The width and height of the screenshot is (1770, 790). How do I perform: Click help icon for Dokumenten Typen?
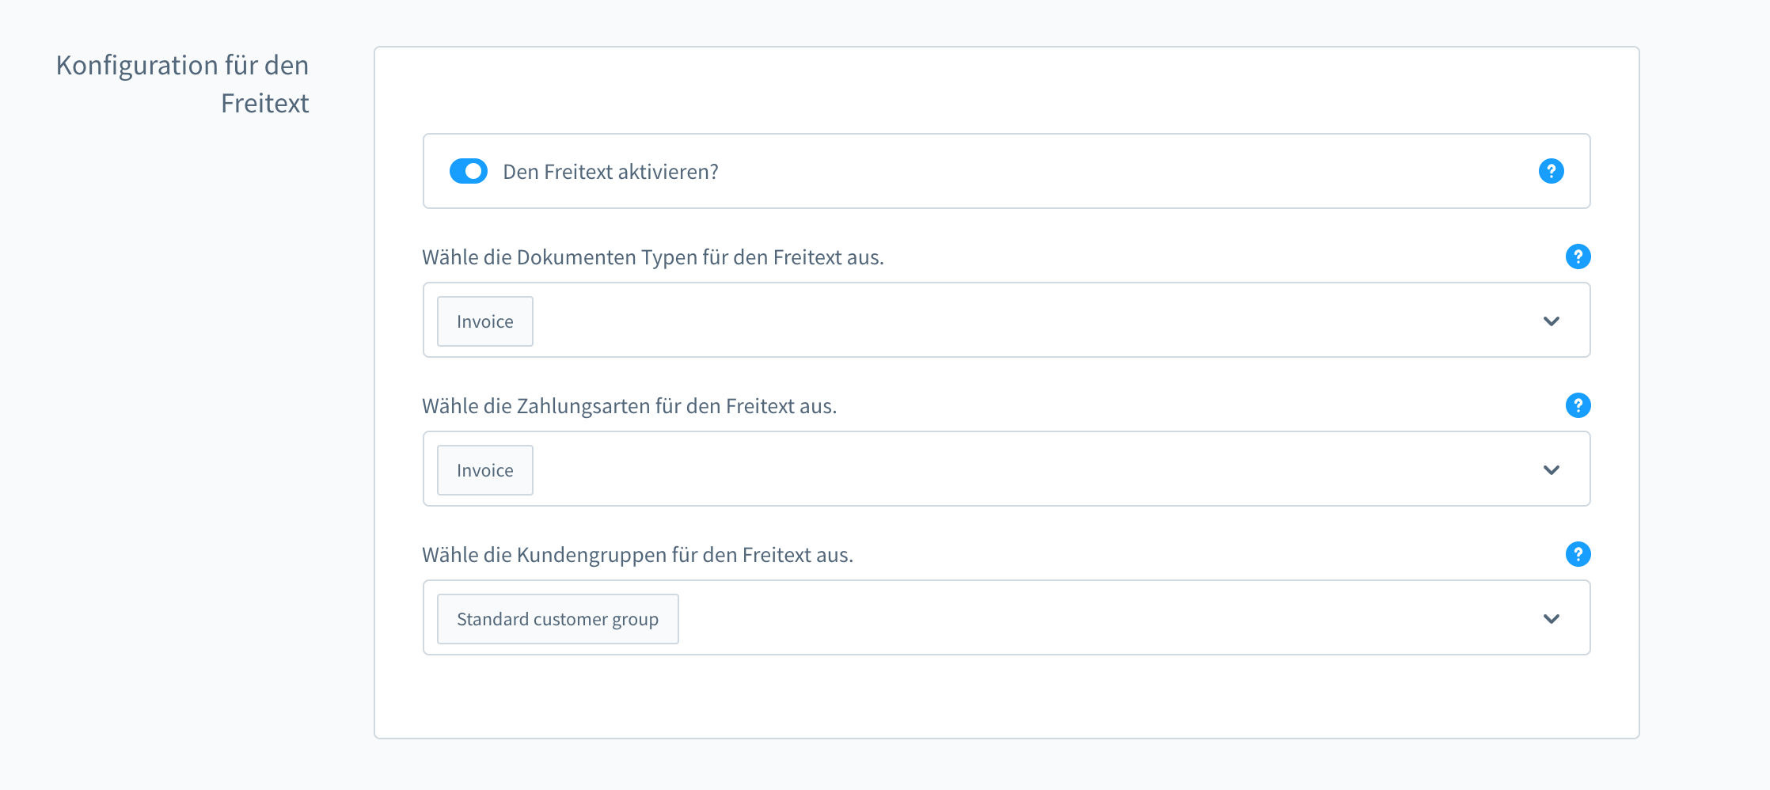click(x=1578, y=256)
